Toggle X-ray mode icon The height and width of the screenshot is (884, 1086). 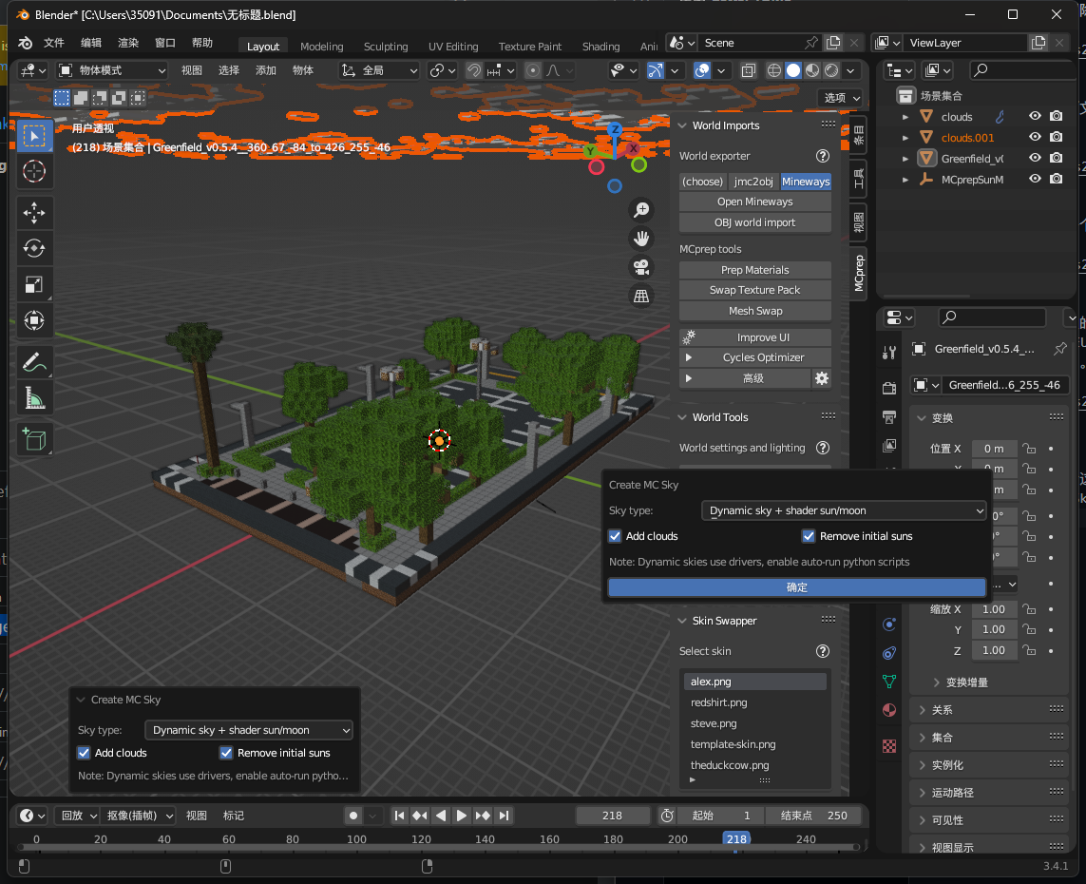tap(748, 70)
